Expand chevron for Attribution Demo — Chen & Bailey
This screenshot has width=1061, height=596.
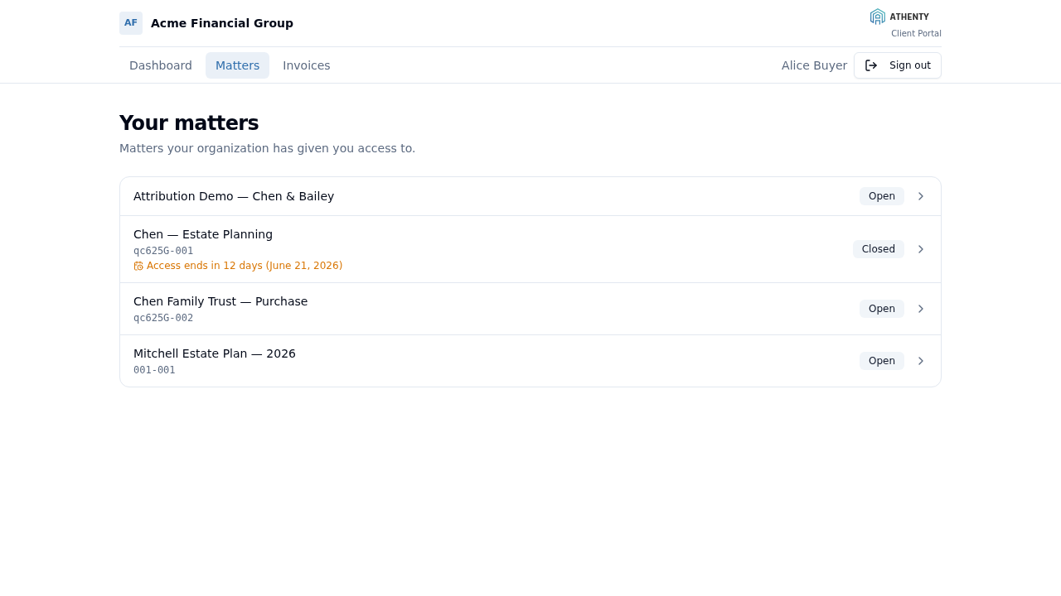920,196
